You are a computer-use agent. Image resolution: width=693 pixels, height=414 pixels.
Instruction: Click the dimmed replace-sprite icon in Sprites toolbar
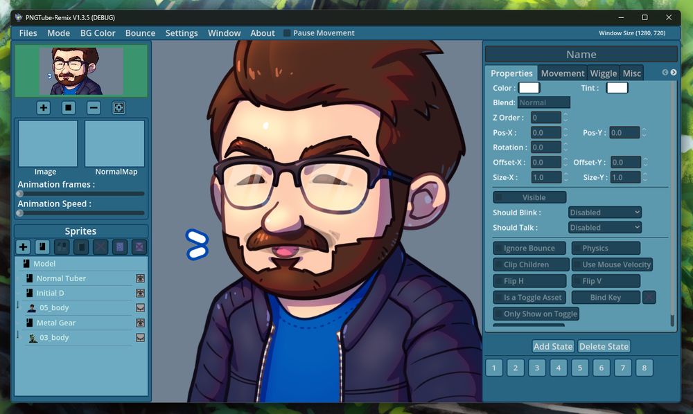[62, 247]
